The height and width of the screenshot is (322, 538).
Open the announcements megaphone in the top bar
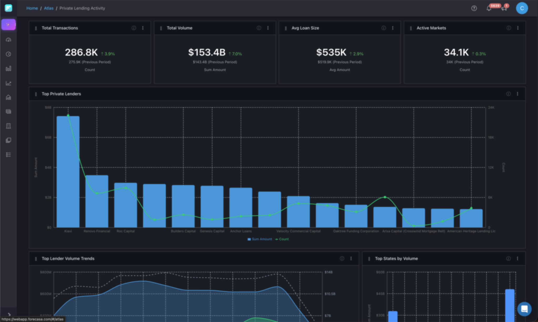(x=504, y=9)
